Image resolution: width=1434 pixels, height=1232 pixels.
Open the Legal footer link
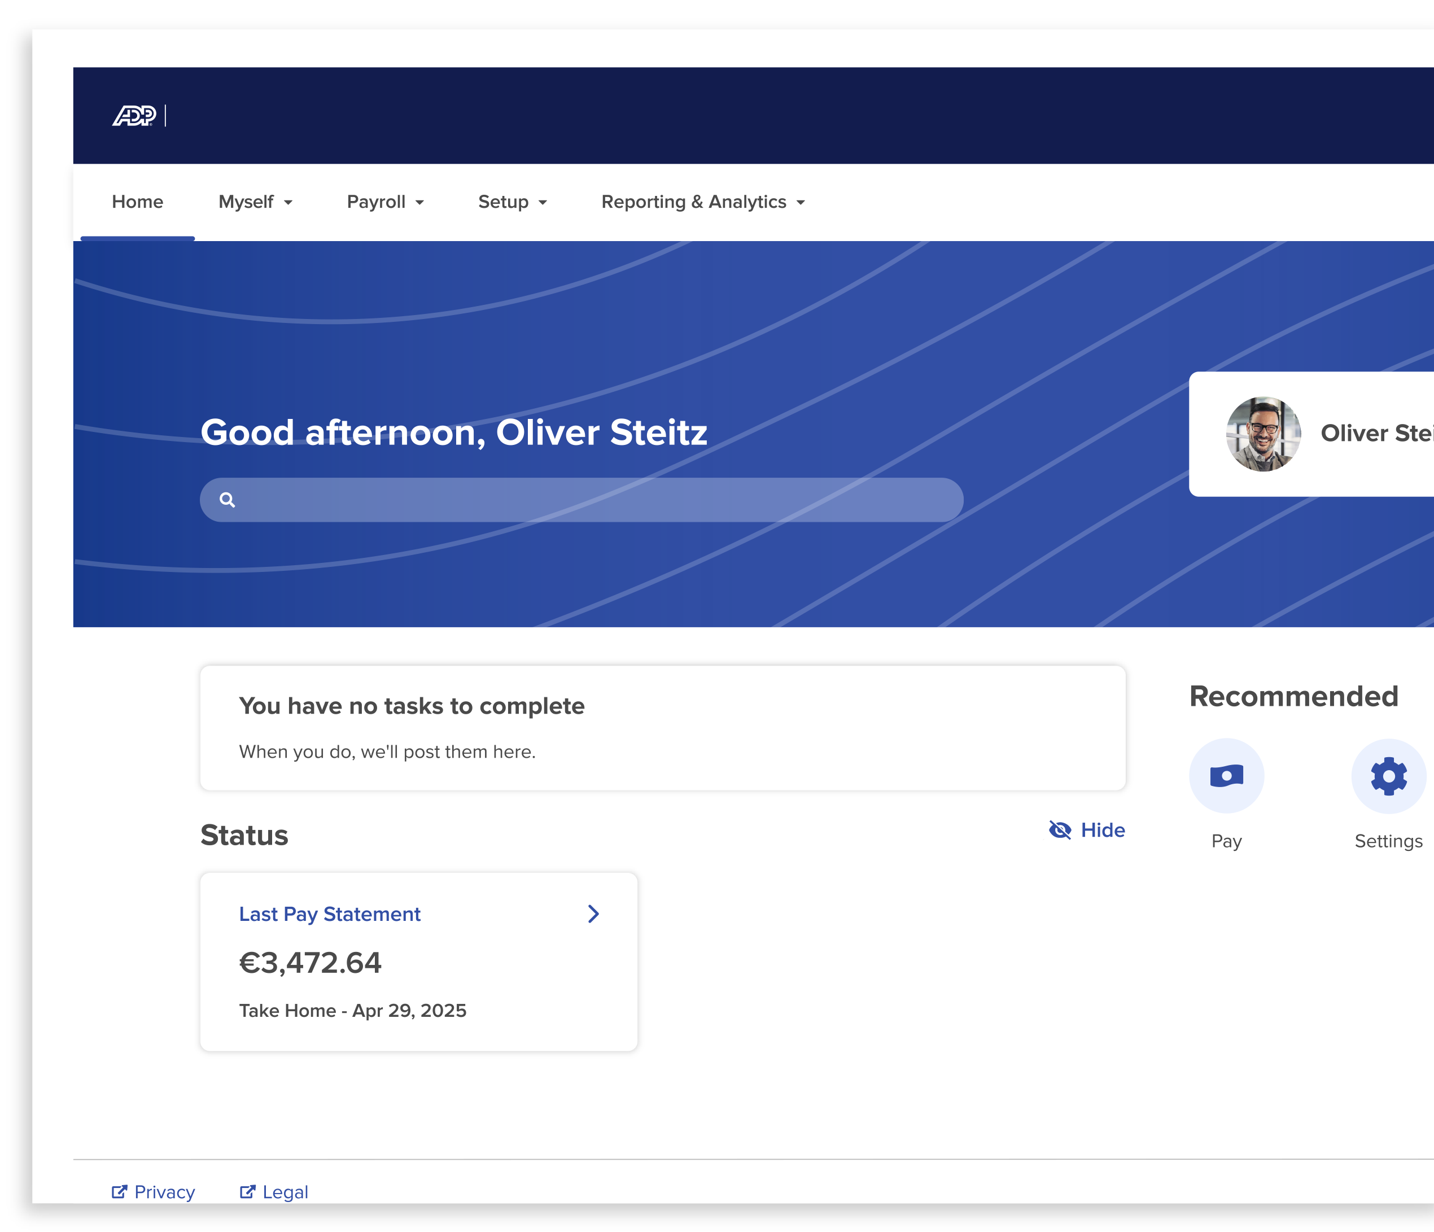(x=285, y=1192)
